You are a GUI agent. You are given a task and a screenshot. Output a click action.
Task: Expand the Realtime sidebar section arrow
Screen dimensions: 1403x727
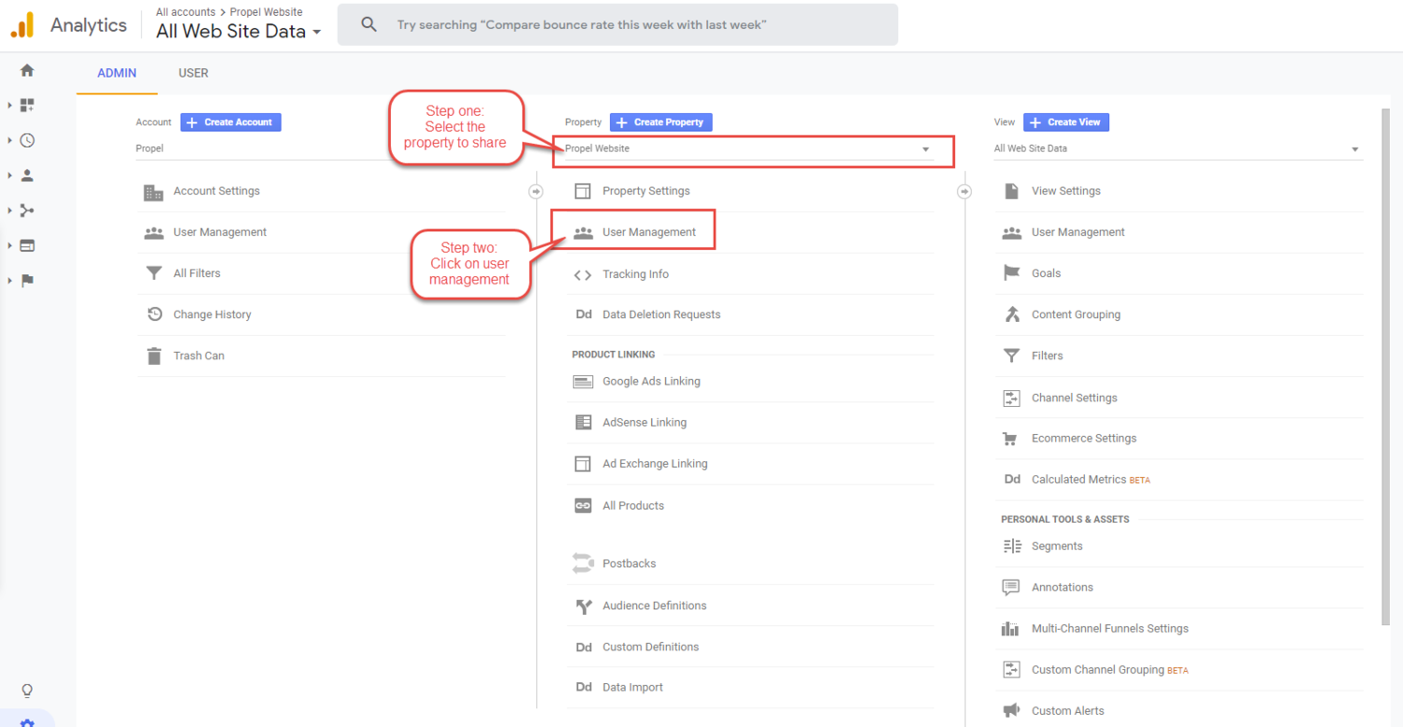click(9, 140)
